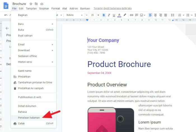The width and height of the screenshot is (196, 132).
Task: Select Pindahkan ke sampah
Action: click(34, 88)
